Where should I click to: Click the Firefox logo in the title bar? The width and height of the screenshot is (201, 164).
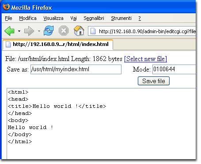(x=6, y=7)
